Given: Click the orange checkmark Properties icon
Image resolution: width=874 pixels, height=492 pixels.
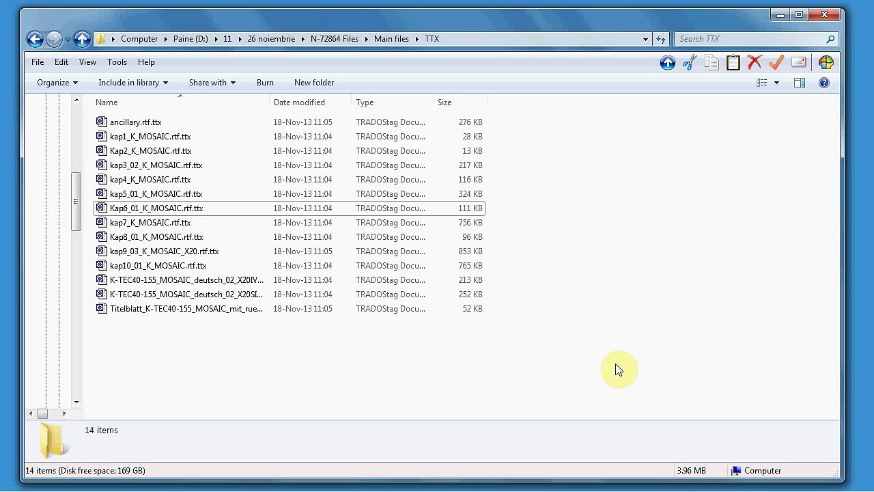Looking at the screenshot, I should (776, 63).
